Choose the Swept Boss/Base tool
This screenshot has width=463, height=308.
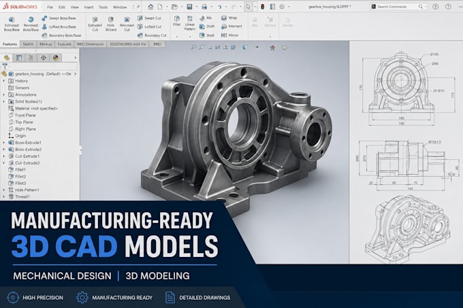(59, 18)
